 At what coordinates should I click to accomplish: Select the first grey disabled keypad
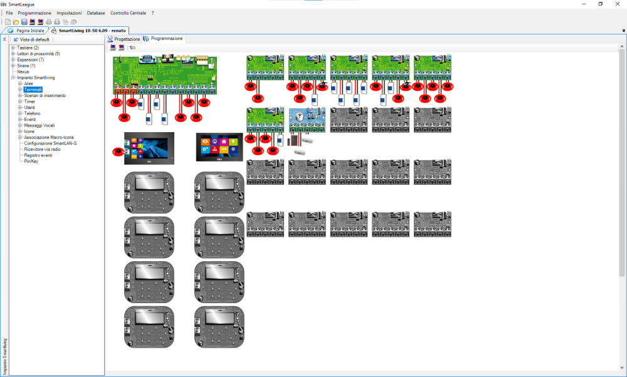(149, 192)
